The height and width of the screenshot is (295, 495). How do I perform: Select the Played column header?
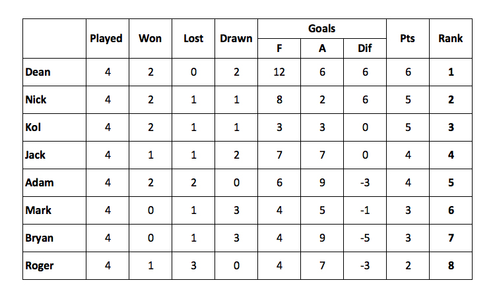click(x=108, y=38)
